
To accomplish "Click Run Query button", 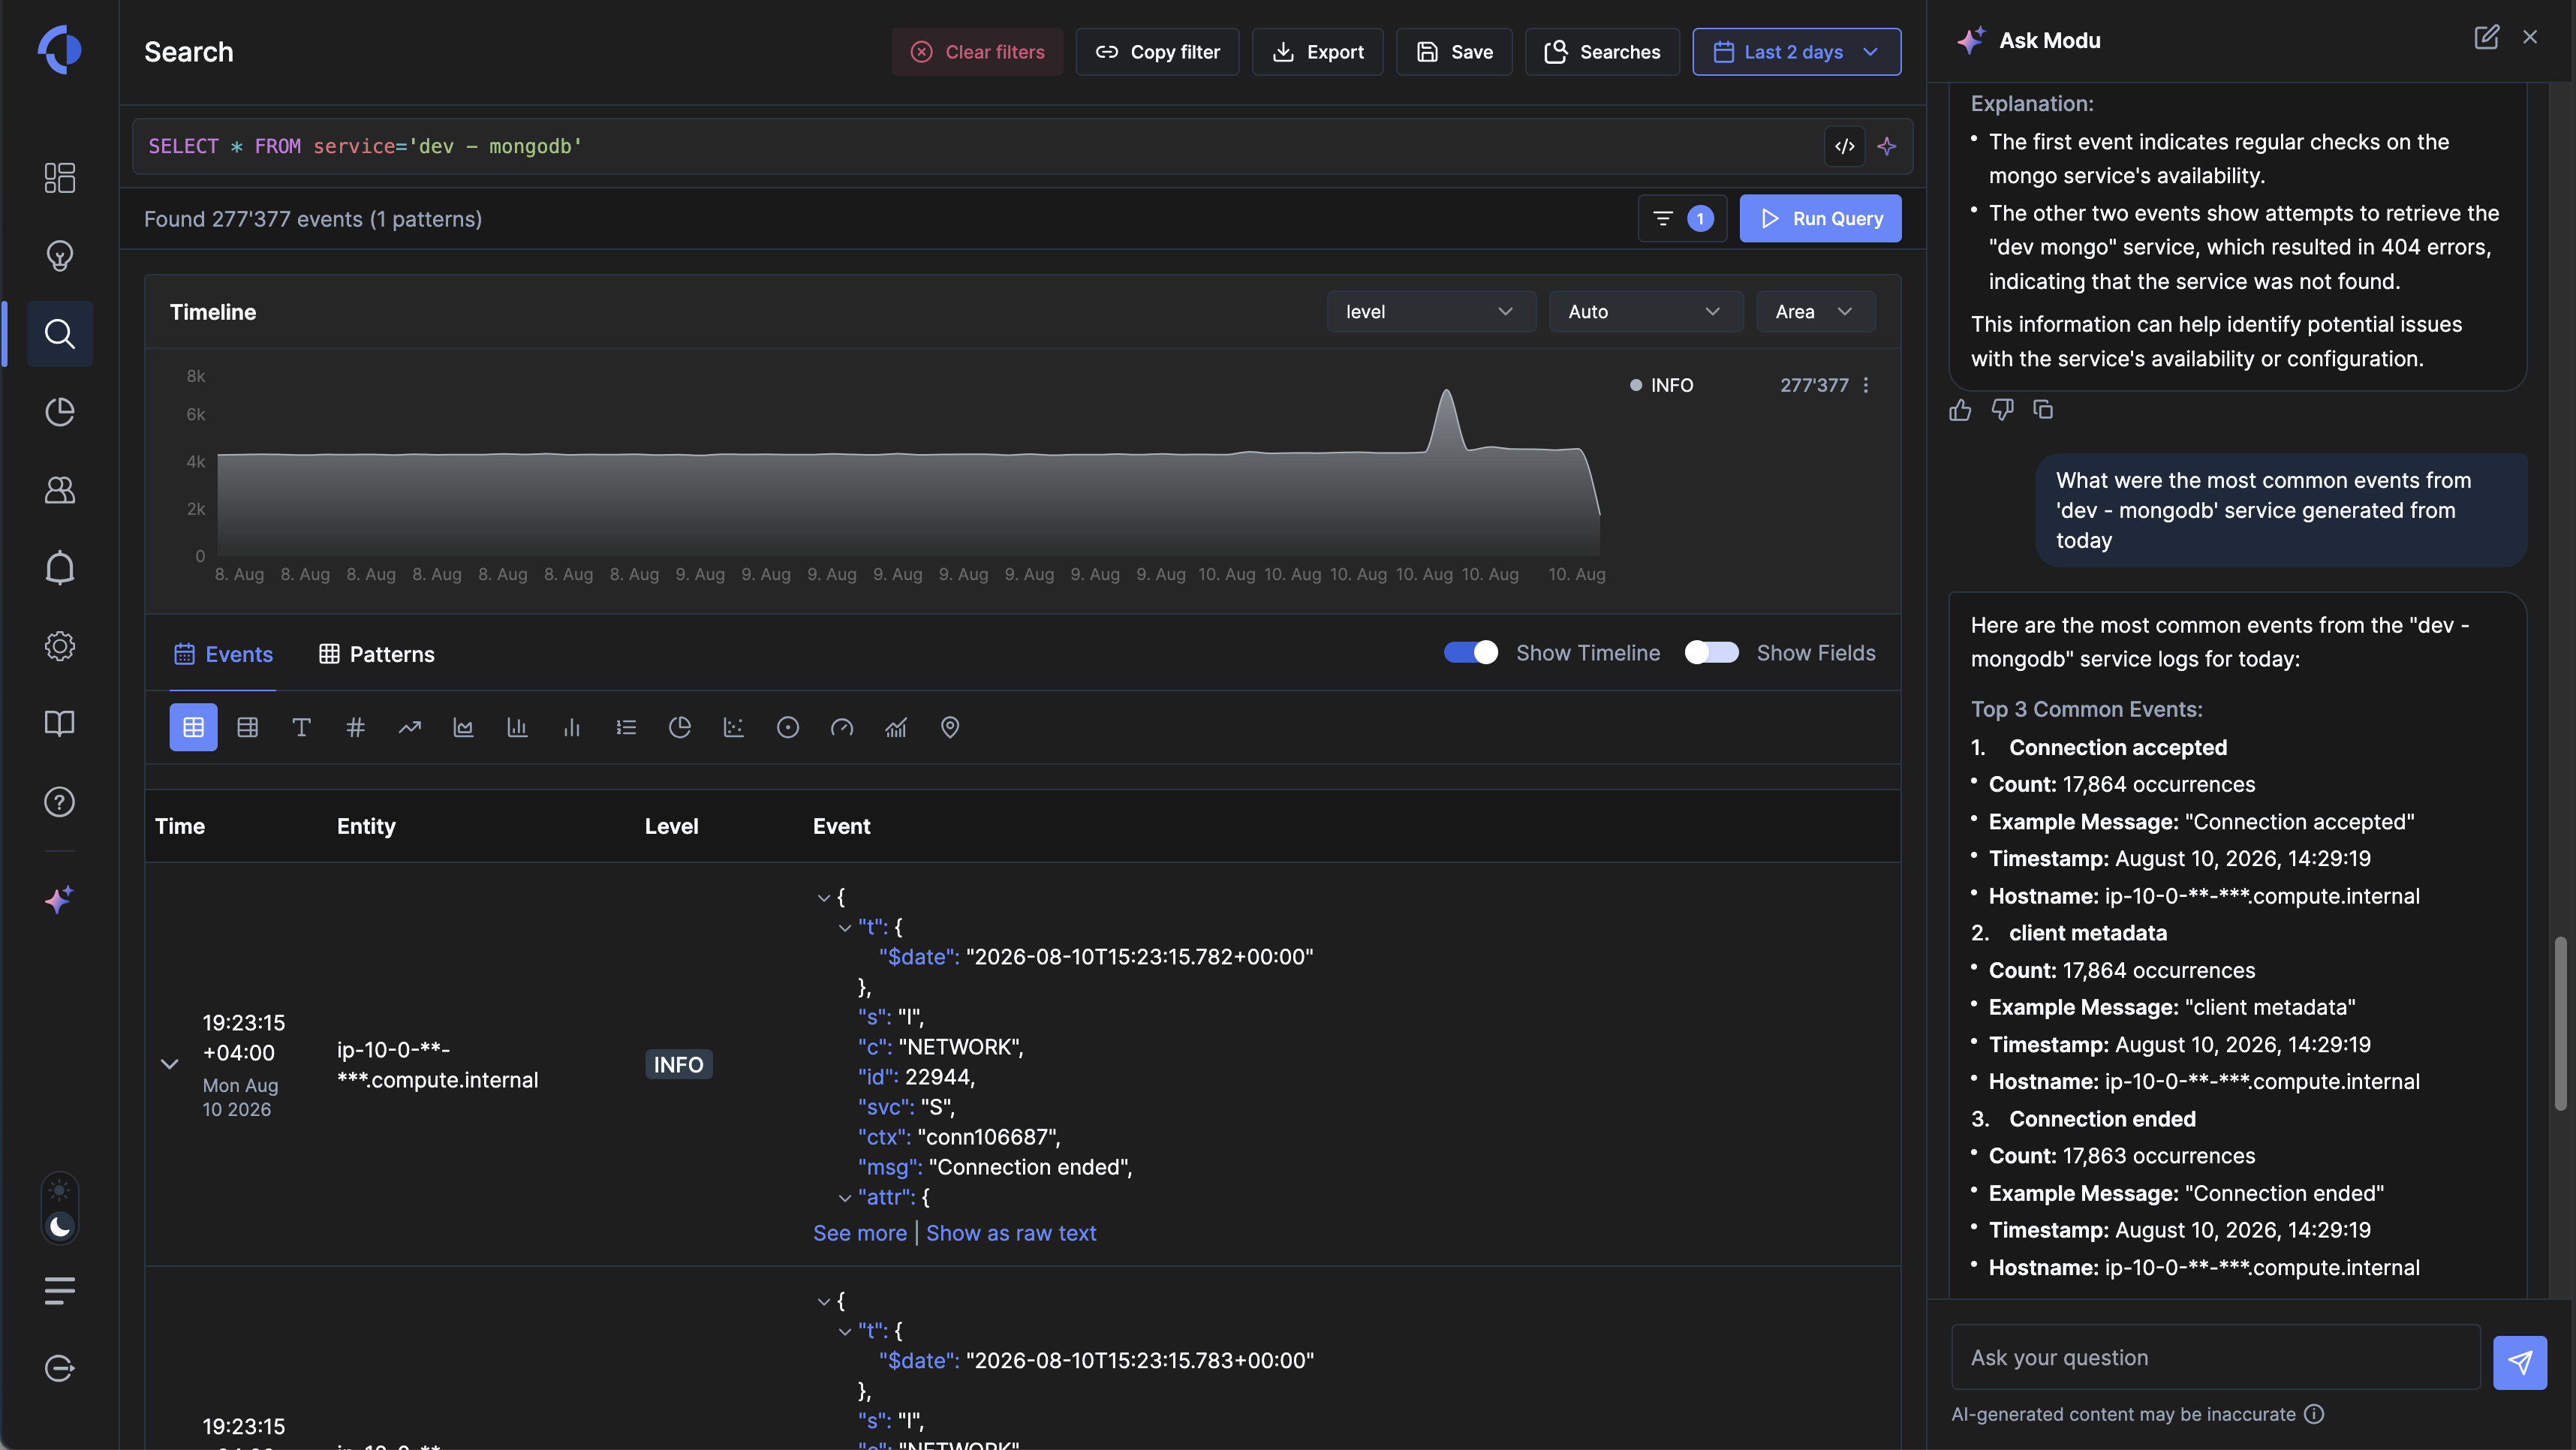I will pos(1820,218).
